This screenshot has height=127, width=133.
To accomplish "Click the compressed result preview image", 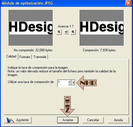I will pyautogui.click(x=102, y=28).
